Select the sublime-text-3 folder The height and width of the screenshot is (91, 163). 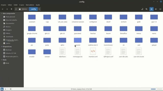pyautogui.click(x=93, y=41)
